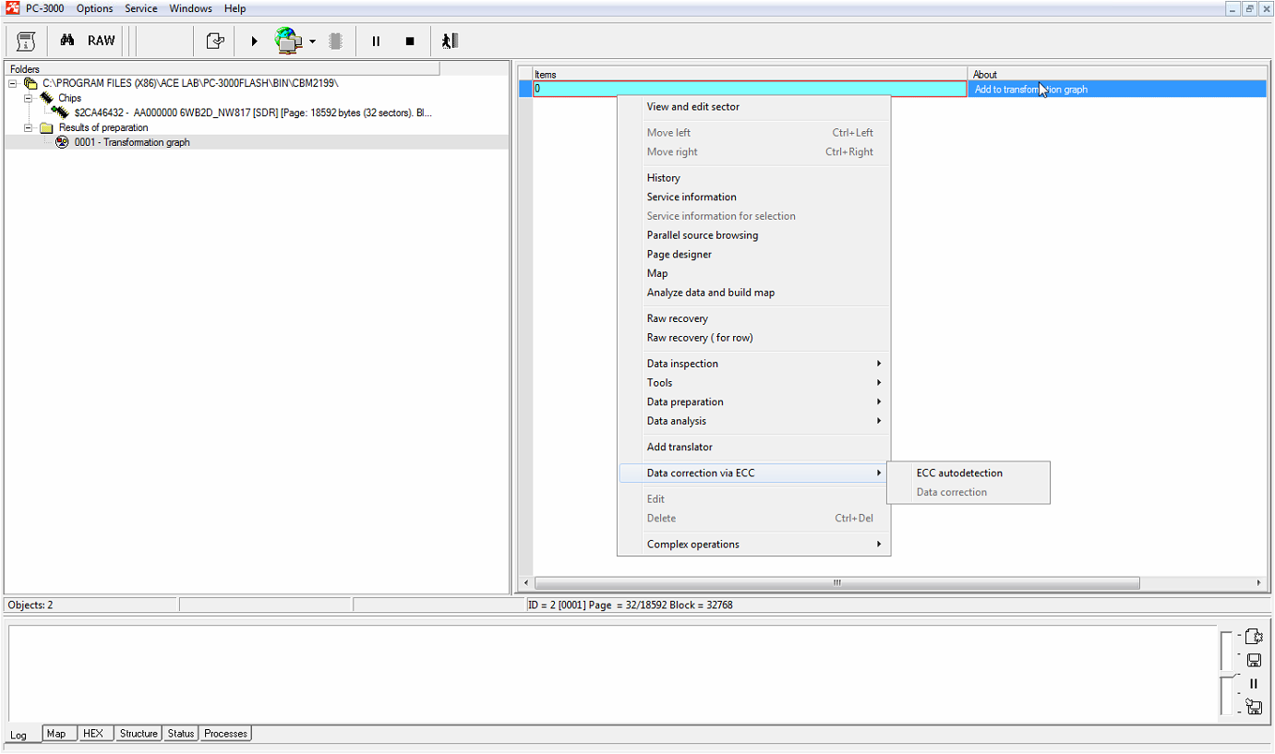Click the stop square toolbar button
This screenshot has width=1275, height=754.
pyautogui.click(x=410, y=42)
